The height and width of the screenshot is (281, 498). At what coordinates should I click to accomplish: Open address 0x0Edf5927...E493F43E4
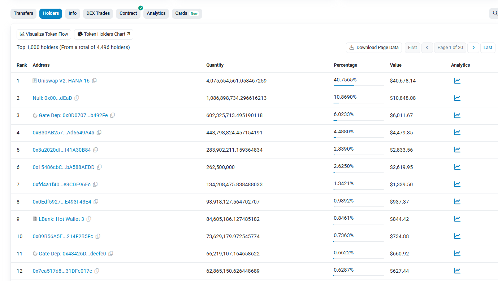point(62,202)
